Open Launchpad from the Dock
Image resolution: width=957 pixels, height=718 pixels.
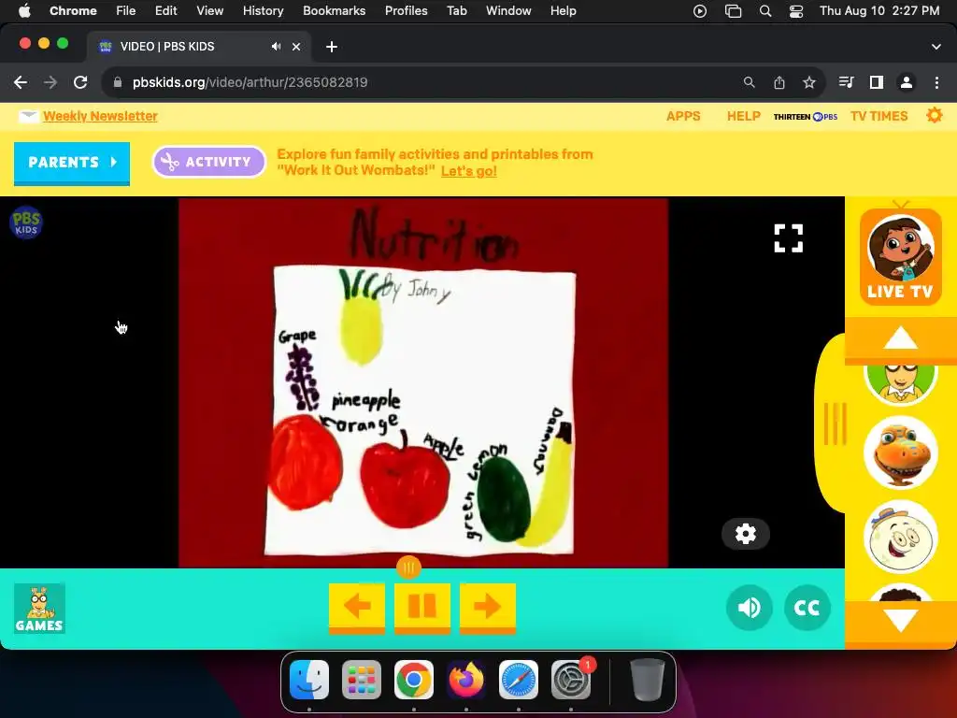(362, 680)
